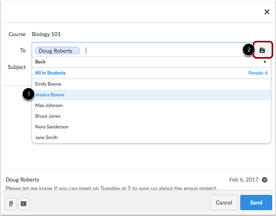Click the People: 6 count label
This screenshot has width=276, height=216.
(258, 73)
